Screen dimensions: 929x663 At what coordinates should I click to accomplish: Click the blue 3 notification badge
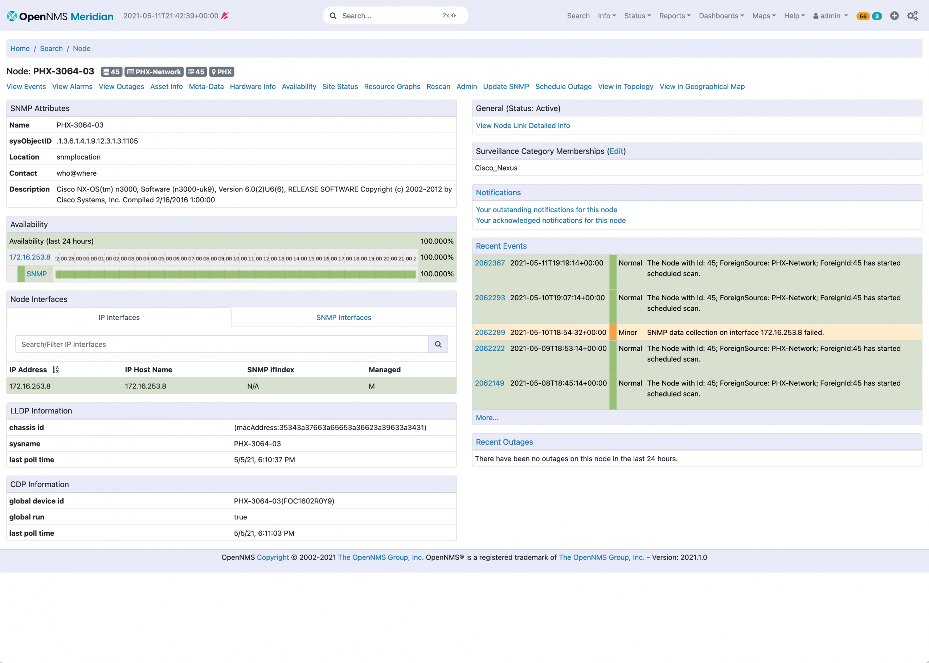pos(877,16)
